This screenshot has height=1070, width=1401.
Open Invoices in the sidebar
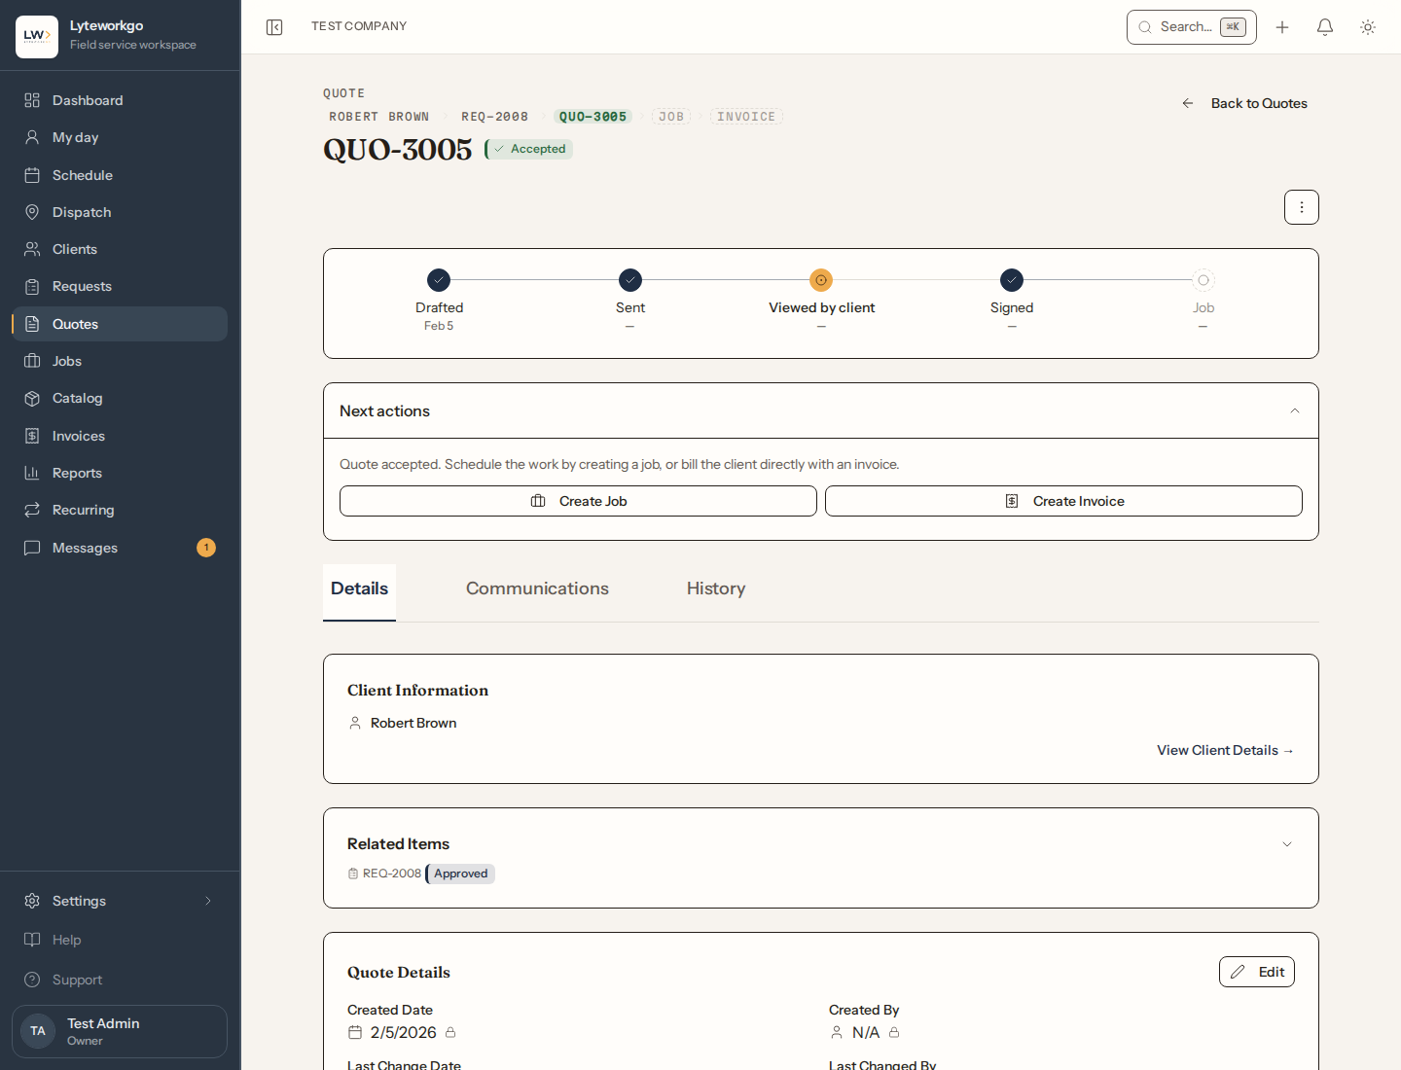click(120, 436)
